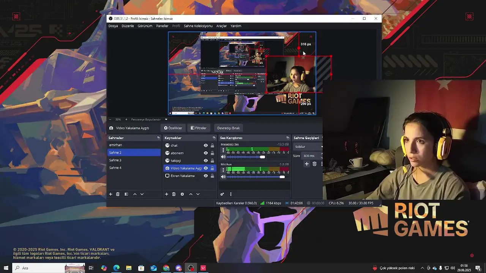The width and height of the screenshot is (486, 273).
Task: Toggle lock on the takipçi source
Action: (x=212, y=161)
